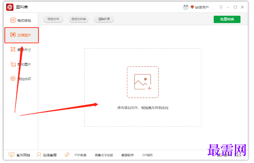Open the 格式转换 sidebar tab
This screenshot has width=254, height=163.
pyautogui.click(x=21, y=20)
